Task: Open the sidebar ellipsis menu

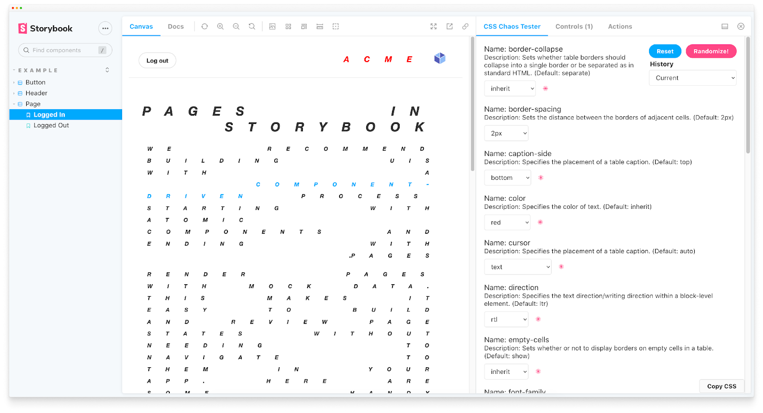Action: pyautogui.click(x=105, y=28)
